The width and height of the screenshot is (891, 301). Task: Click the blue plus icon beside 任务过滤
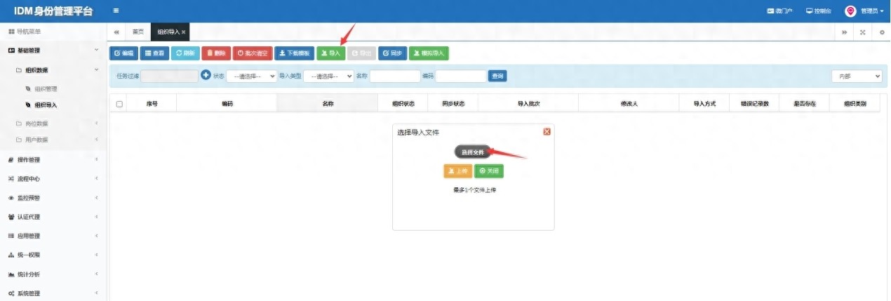[206, 75]
